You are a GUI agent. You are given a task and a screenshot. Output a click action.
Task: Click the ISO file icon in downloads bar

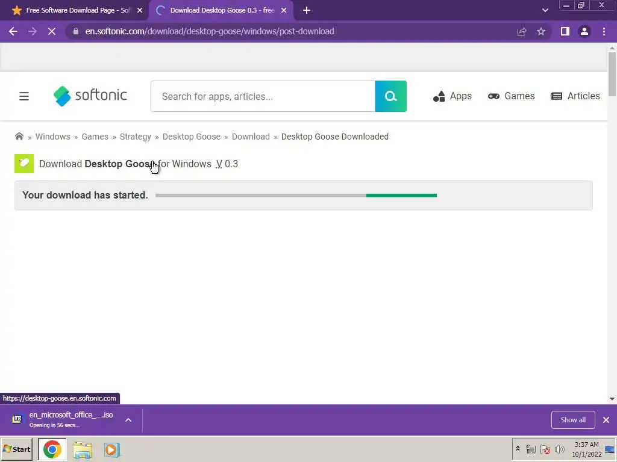pyautogui.click(x=17, y=419)
